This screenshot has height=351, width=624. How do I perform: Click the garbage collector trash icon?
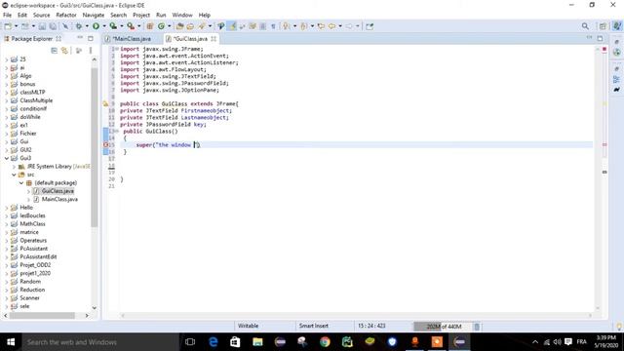477,327
